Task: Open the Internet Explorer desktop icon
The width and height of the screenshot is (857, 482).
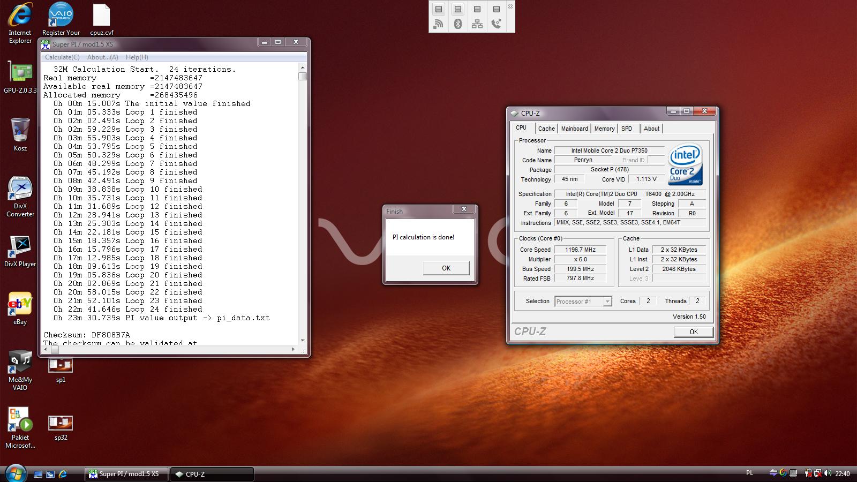Action: click(x=20, y=23)
